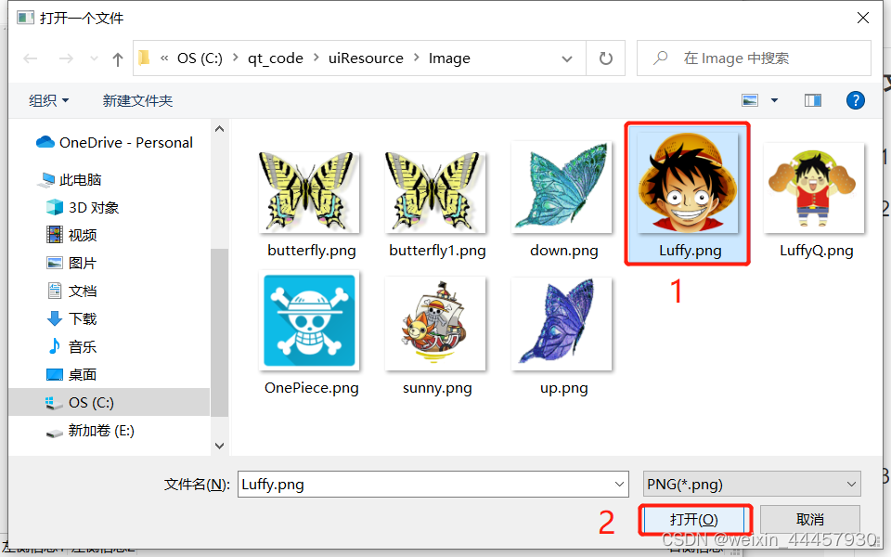
Task: Click the 打开(O) button
Action: tap(694, 520)
